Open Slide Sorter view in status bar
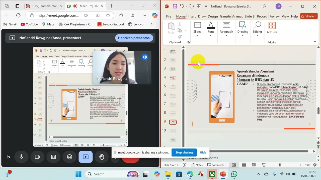The image size is (321, 180). (x=244, y=165)
